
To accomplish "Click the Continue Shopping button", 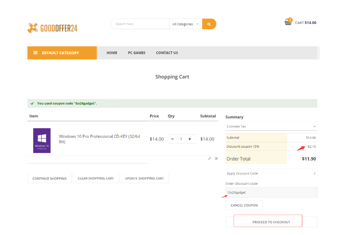I will tap(49, 178).
